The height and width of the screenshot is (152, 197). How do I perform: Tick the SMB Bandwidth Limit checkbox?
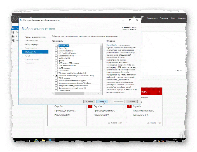pos(57,66)
